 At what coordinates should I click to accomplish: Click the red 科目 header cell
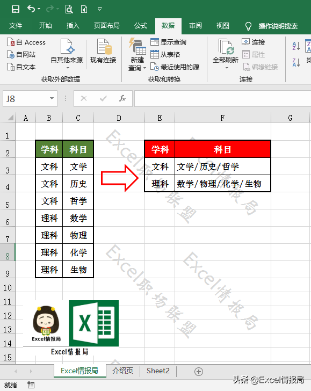pos(222,149)
